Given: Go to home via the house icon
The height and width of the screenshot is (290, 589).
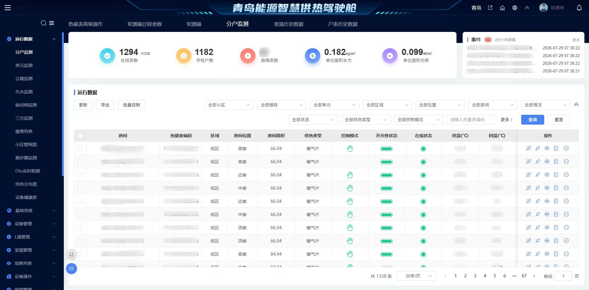Looking at the screenshot, I should click(x=502, y=8).
